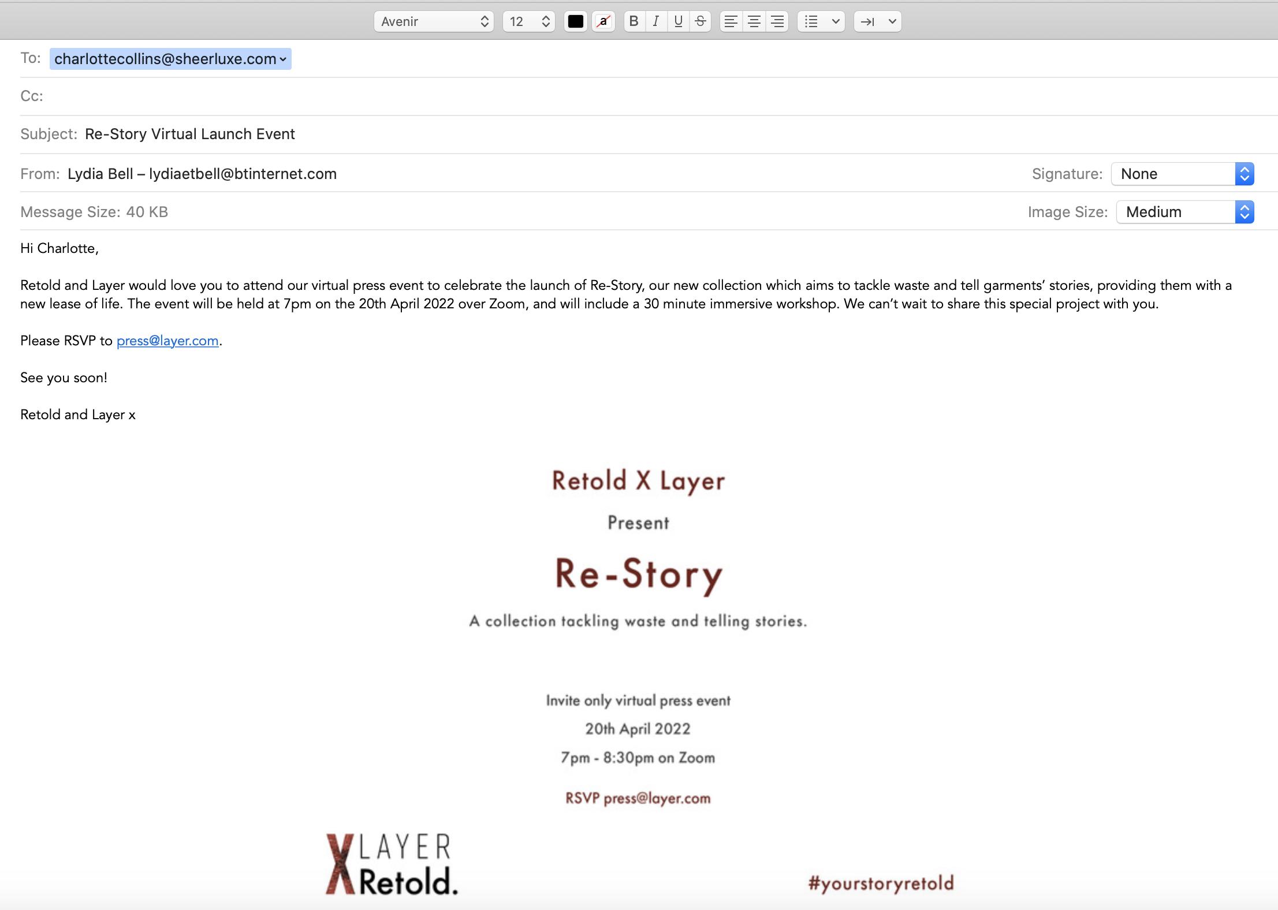Center align the text
The height and width of the screenshot is (910, 1278).
(x=754, y=21)
